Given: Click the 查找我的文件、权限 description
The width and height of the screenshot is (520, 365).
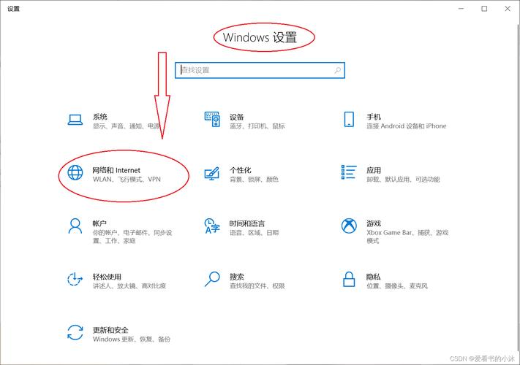Looking at the screenshot, I should coord(257,286).
